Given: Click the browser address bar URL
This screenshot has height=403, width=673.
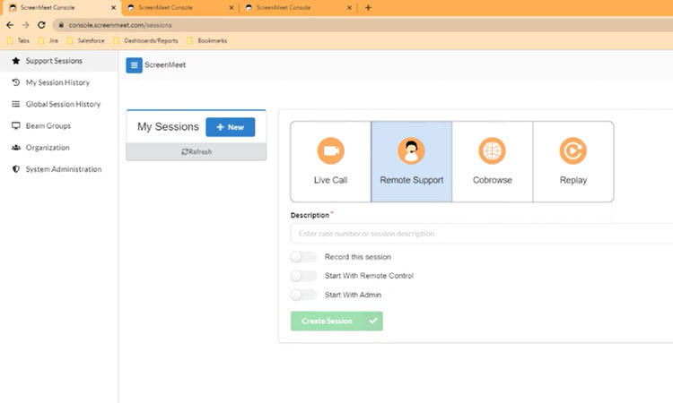Looking at the screenshot, I should pyautogui.click(x=120, y=25).
